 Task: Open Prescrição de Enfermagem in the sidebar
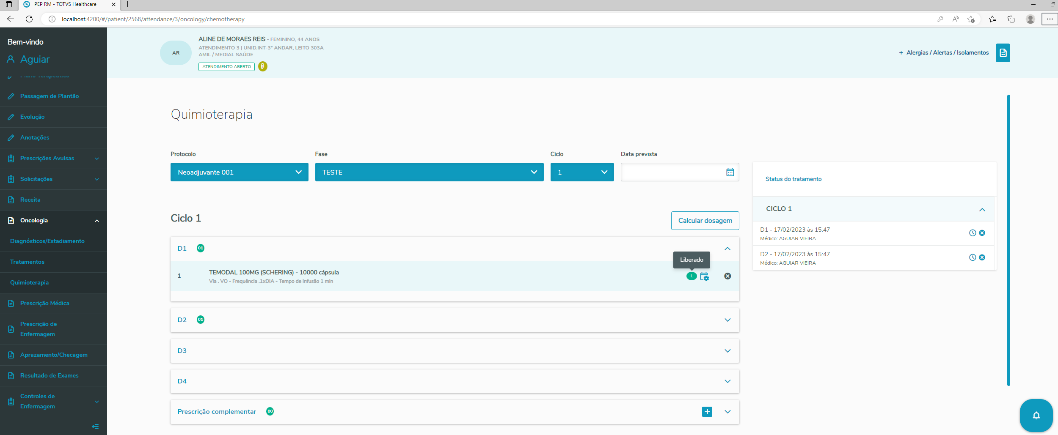coord(53,329)
